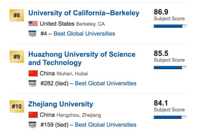The image size is (211, 135).
Task: Click the United States flag icon
Action: [x=33, y=24]
